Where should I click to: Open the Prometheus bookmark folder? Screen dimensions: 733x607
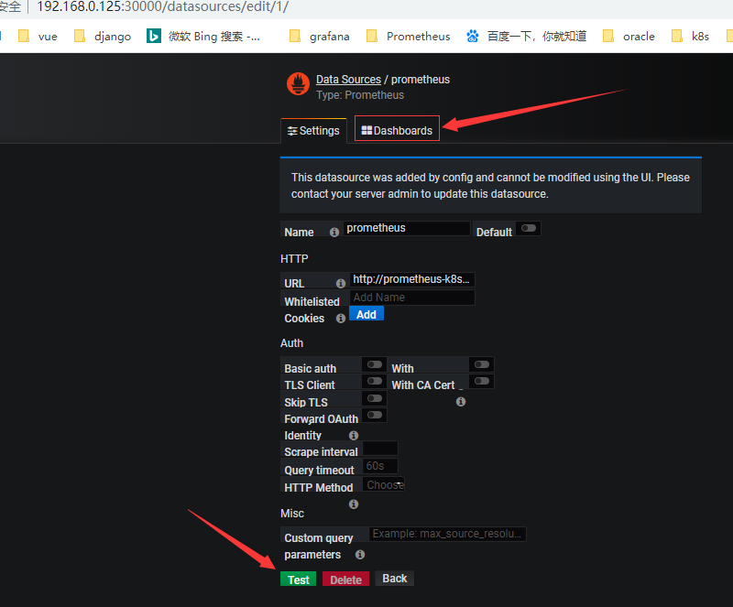pos(409,37)
